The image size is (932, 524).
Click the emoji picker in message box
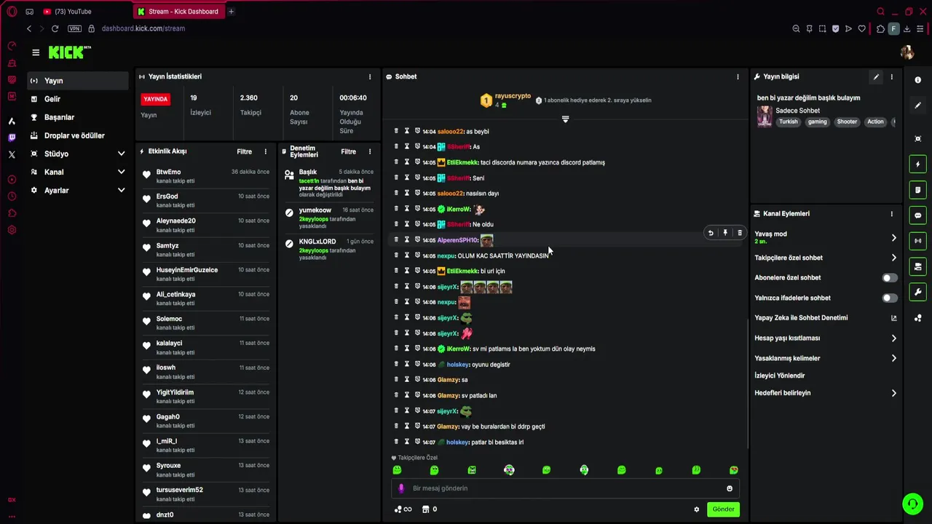tap(730, 488)
